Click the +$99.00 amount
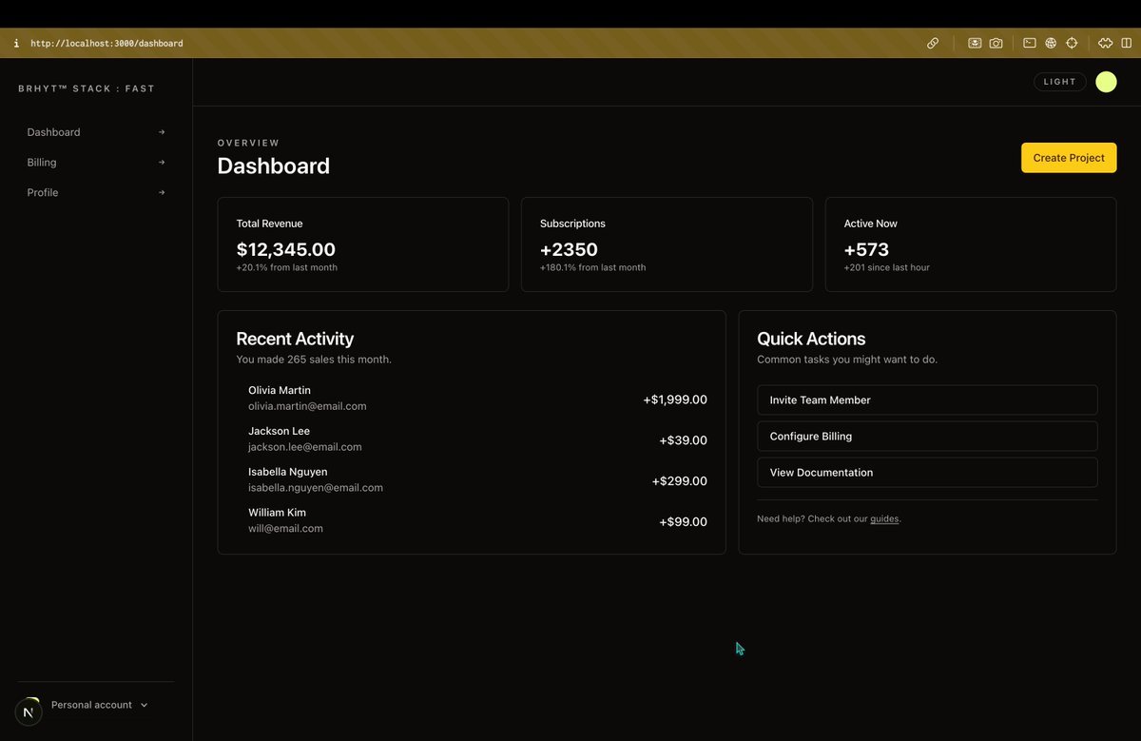The image size is (1141, 741). pyautogui.click(x=684, y=522)
